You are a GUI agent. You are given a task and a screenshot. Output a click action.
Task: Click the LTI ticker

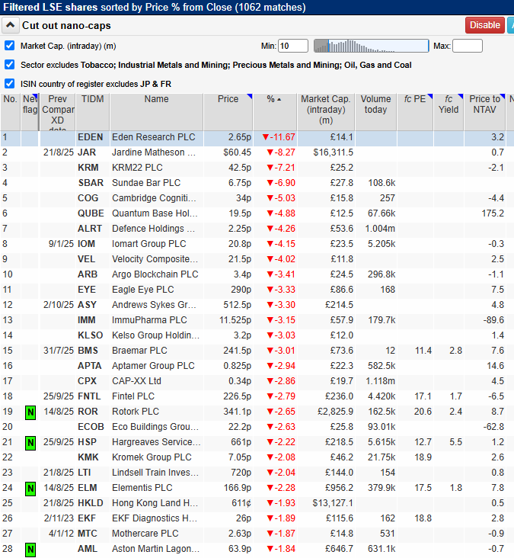point(85,473)
